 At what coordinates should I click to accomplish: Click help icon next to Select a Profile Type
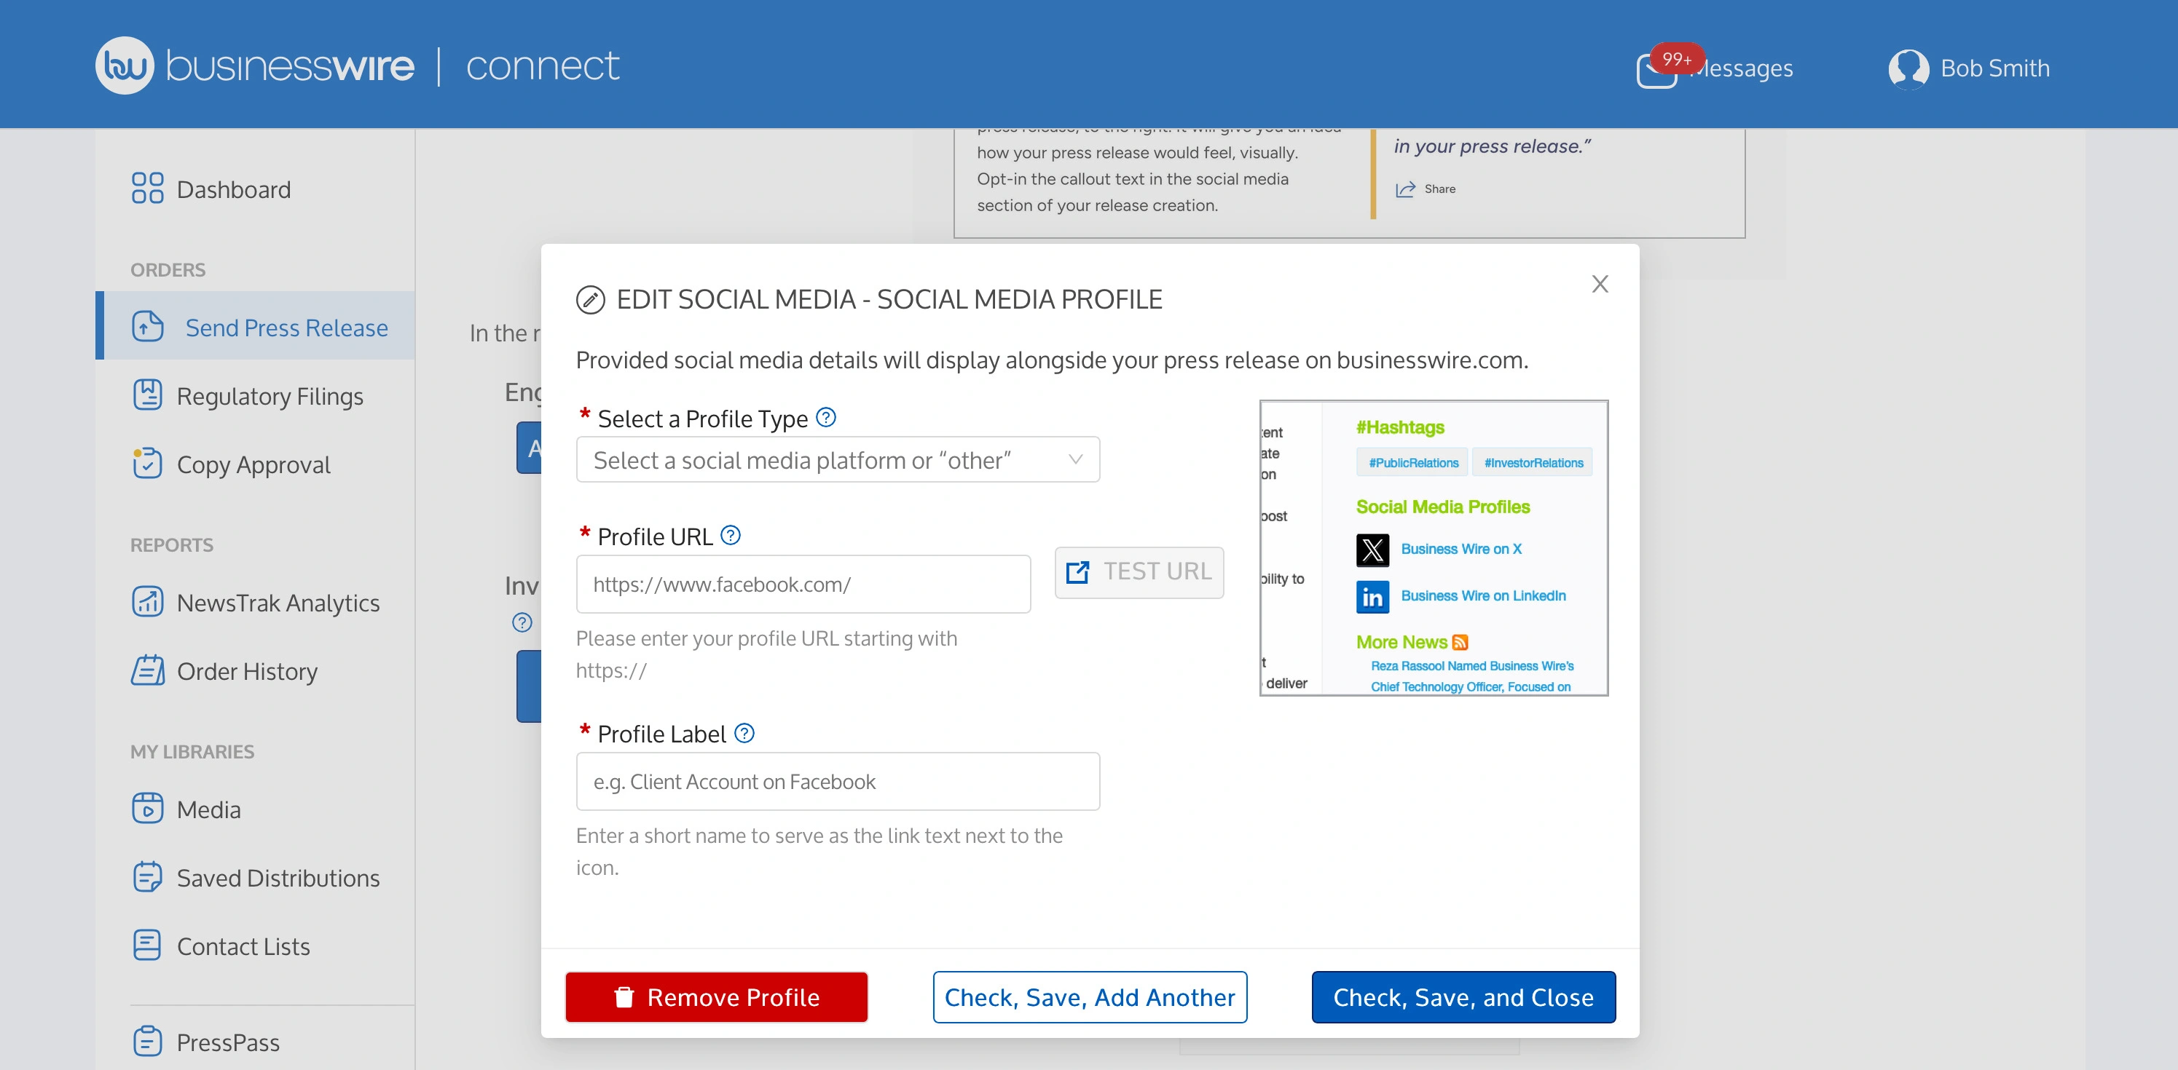826,418
